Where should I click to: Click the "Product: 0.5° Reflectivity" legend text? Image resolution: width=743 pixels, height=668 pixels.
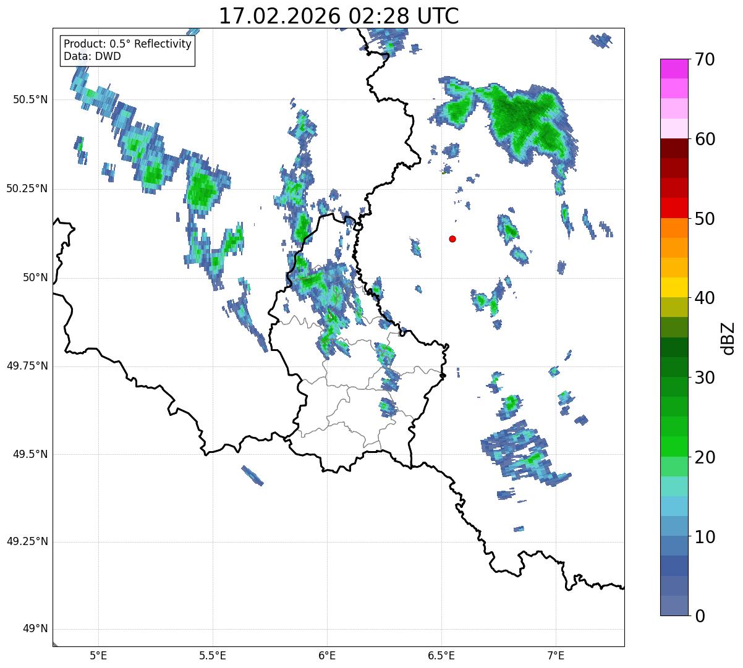point(127,44)
